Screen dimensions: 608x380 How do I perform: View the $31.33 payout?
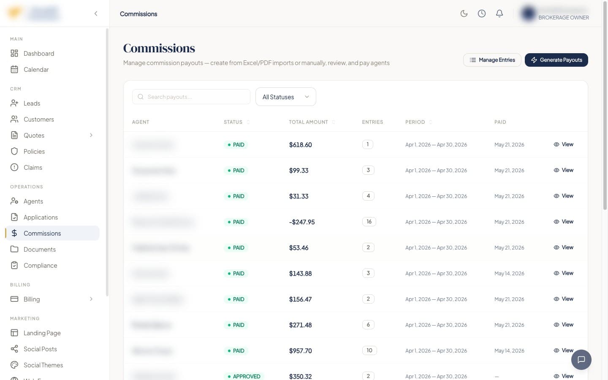pyautogui.click(x=564, y=196)
